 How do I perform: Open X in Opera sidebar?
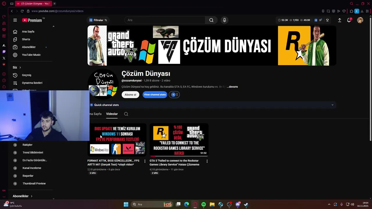point(4,58)
